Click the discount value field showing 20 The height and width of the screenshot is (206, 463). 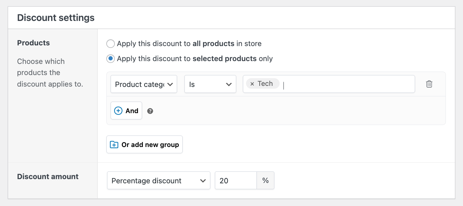tap(236, 181)
